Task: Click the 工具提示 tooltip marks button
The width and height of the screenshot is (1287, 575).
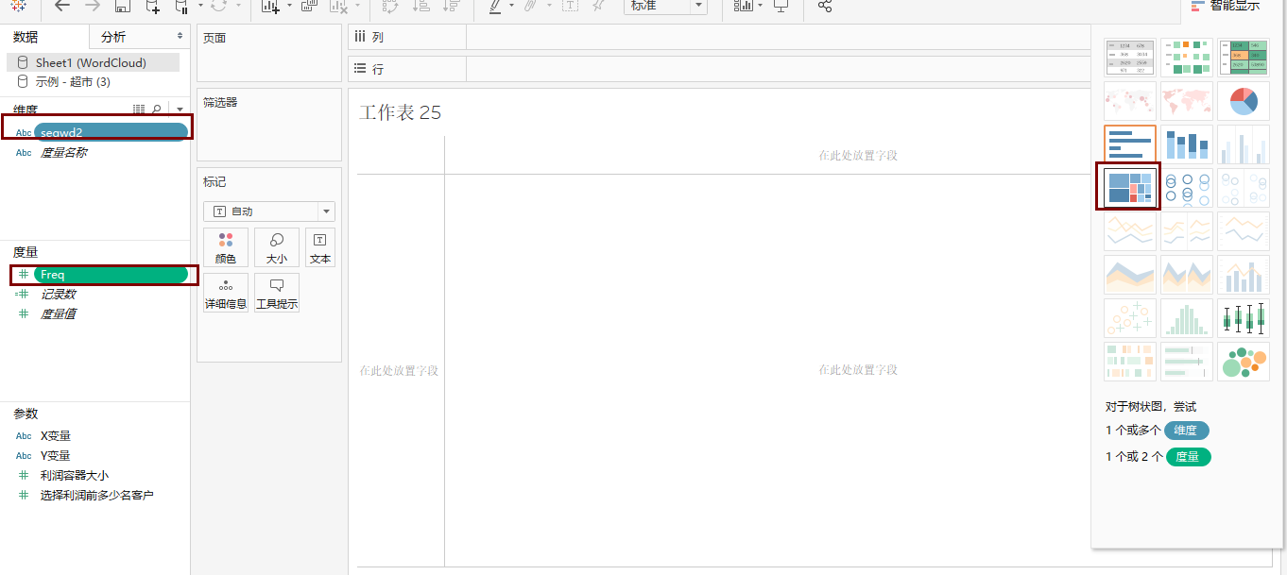Action: (x=277, y=293)
